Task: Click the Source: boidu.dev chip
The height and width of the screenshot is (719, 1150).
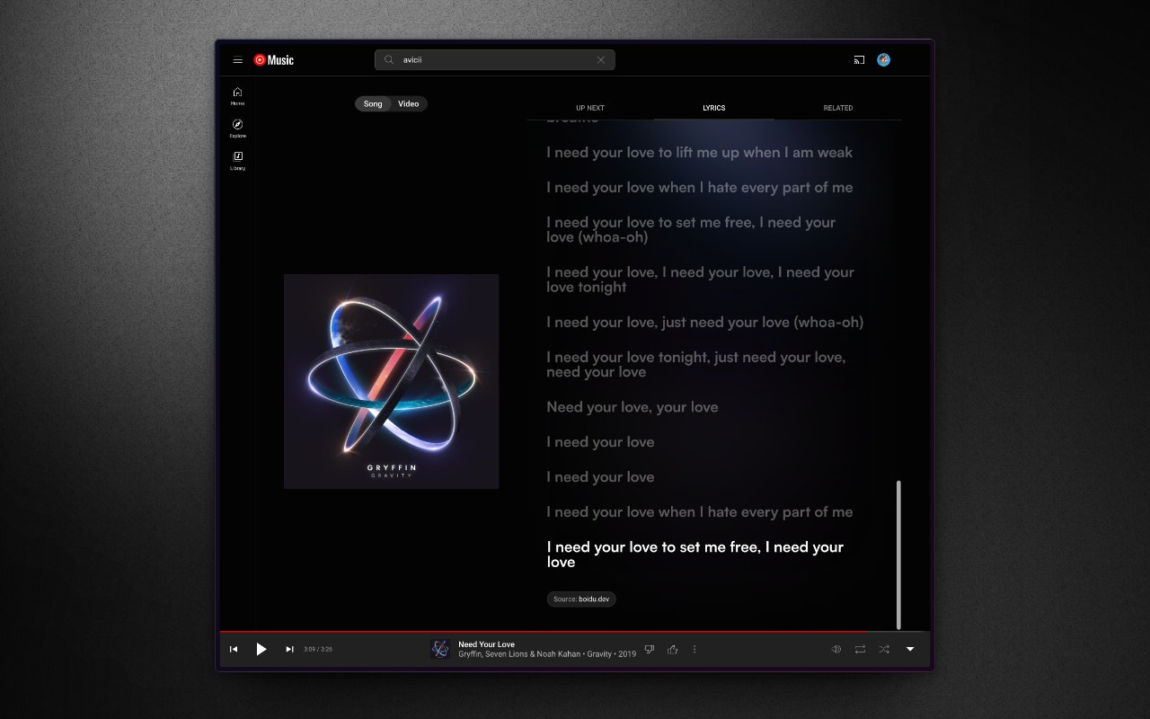Action: tap(581, 599)
